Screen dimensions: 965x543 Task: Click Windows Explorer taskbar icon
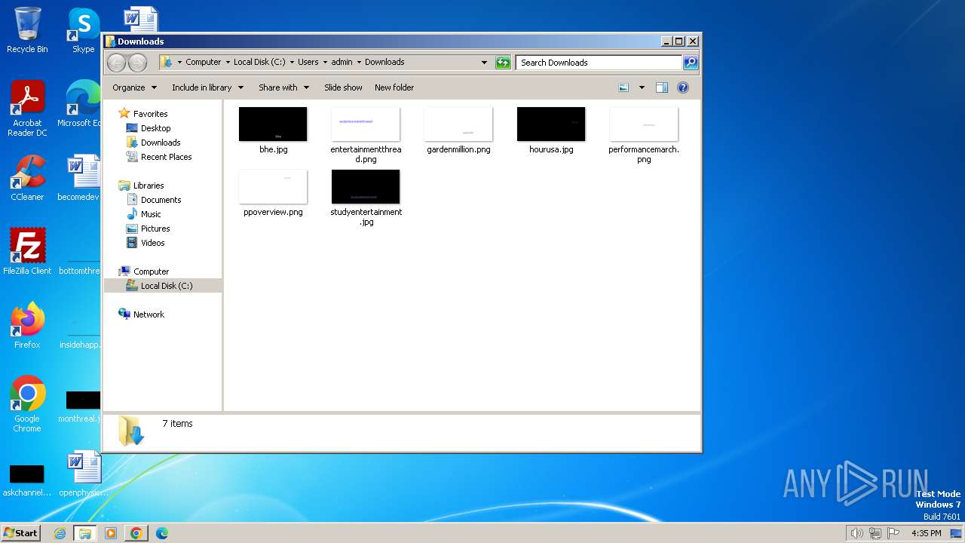tap(85, 533)
